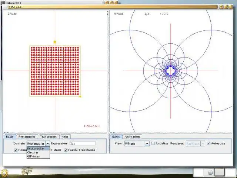This screenshot has width=237, height=178.
Task: Open the Animation tab
Action: tap(132, 136)
